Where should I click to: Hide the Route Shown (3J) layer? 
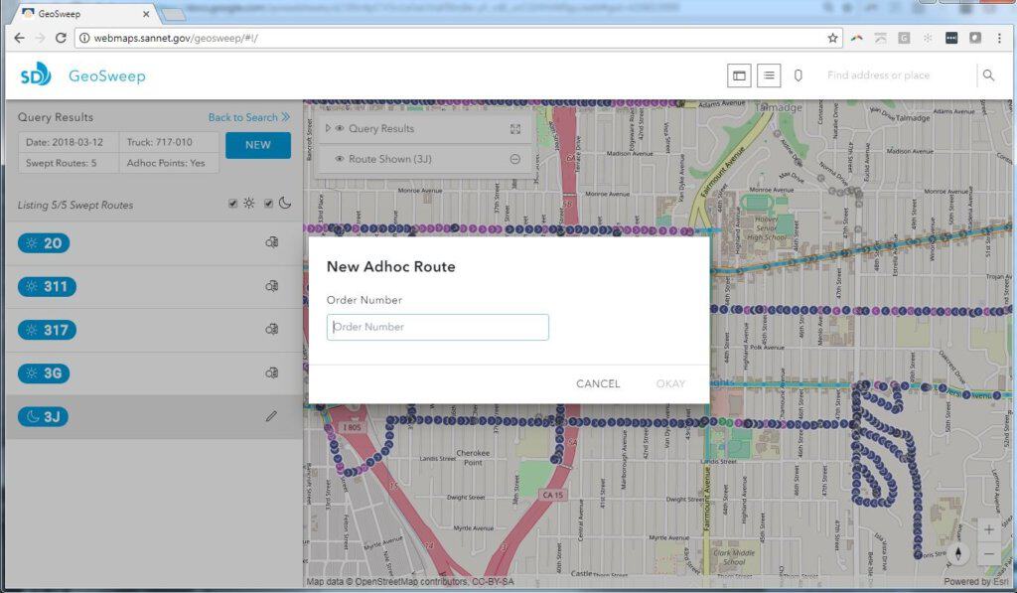[x=340, y=159]
